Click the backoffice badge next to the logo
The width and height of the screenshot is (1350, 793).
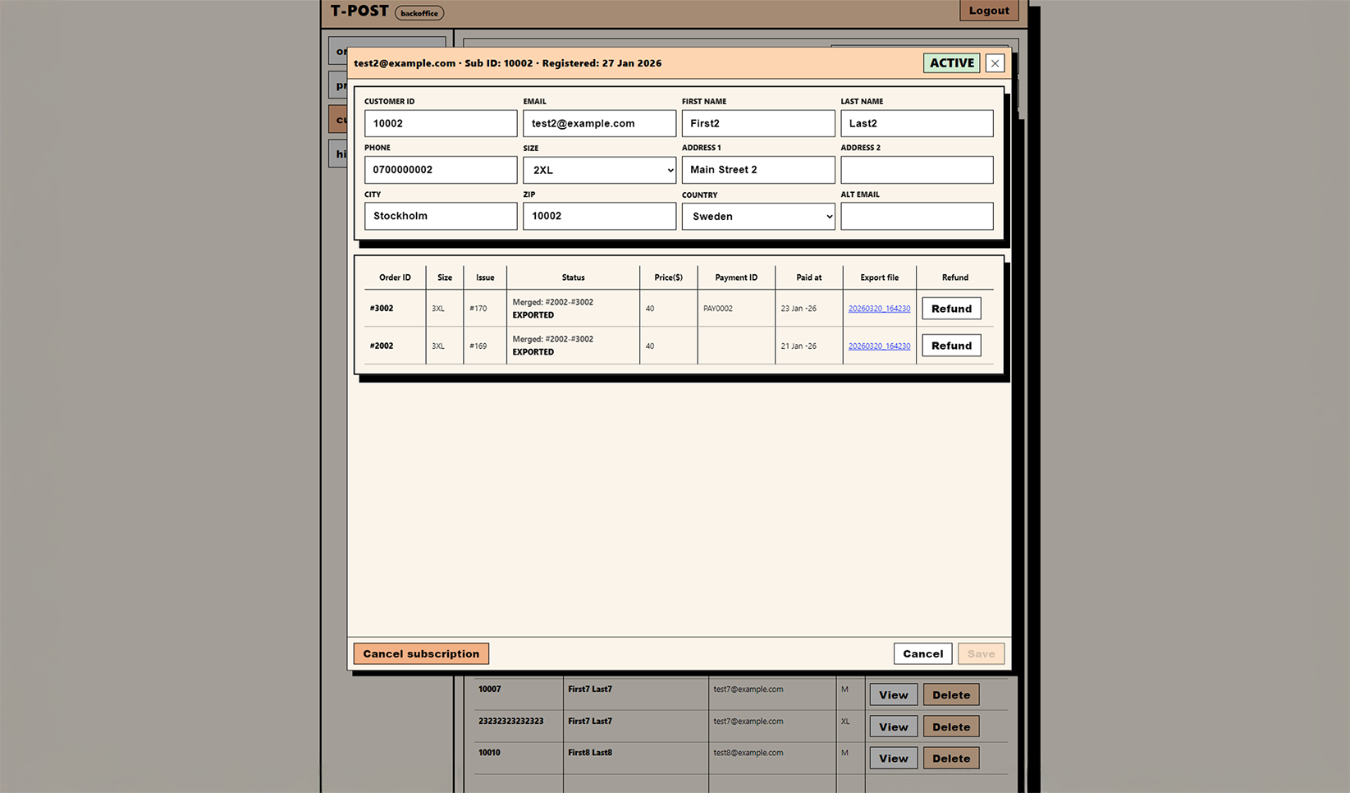click(419, 13)
